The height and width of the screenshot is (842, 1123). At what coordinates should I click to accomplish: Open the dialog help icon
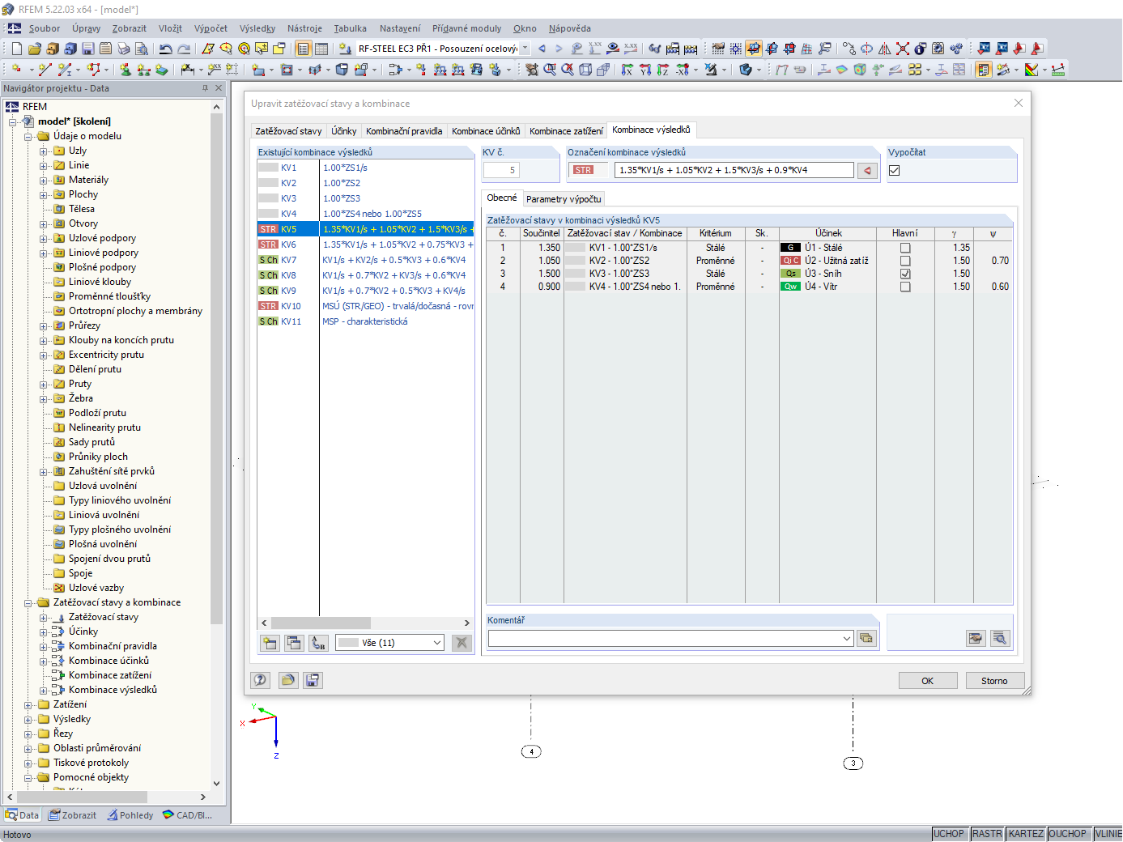click(x=260, y=680)
